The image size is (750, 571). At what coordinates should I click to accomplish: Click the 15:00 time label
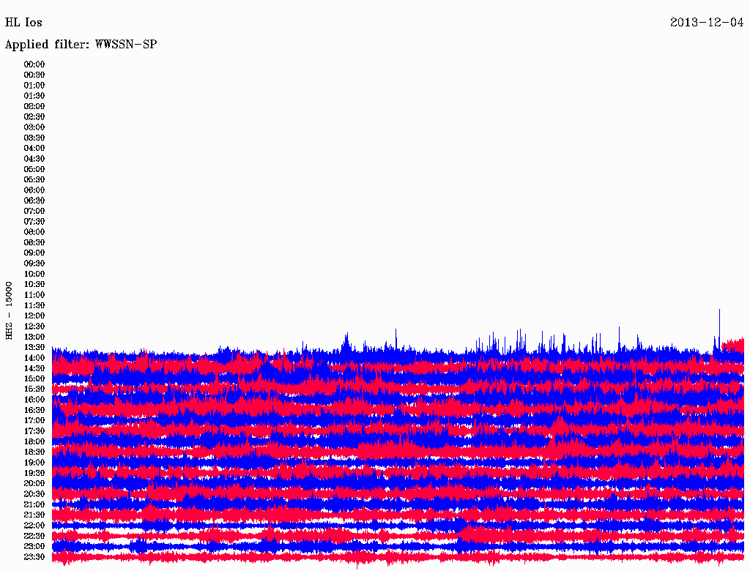coord(34,378)
